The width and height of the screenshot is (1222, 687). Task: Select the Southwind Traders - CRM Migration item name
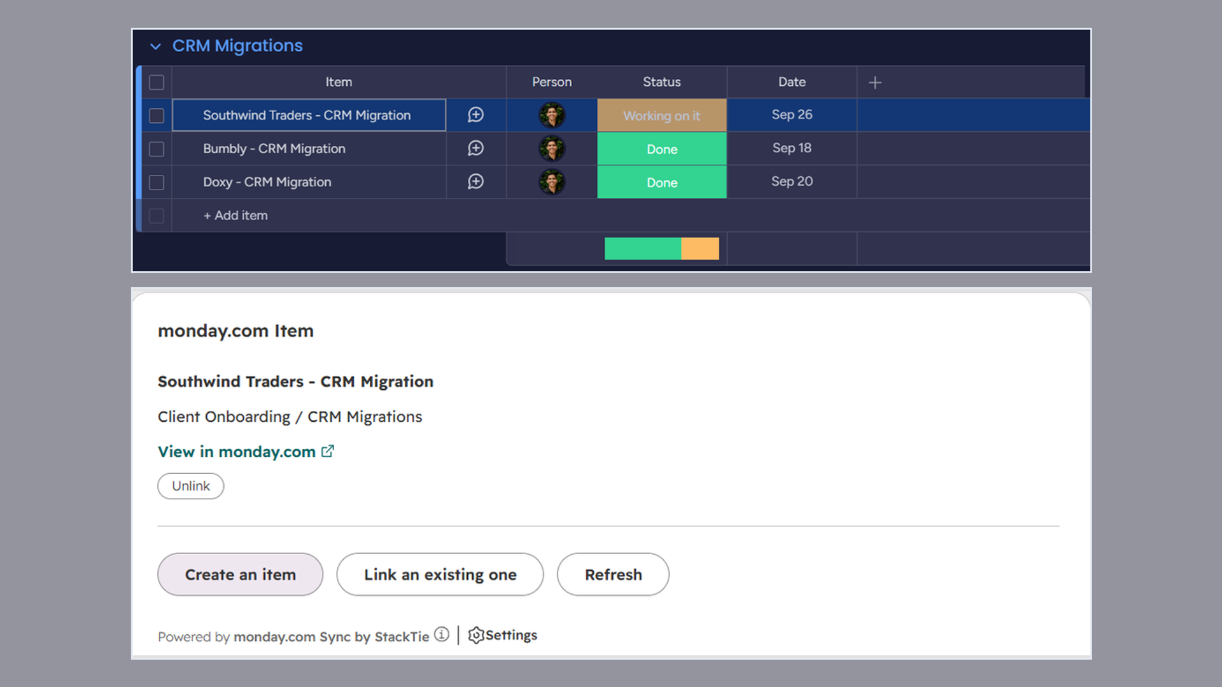tap(307, 115)
